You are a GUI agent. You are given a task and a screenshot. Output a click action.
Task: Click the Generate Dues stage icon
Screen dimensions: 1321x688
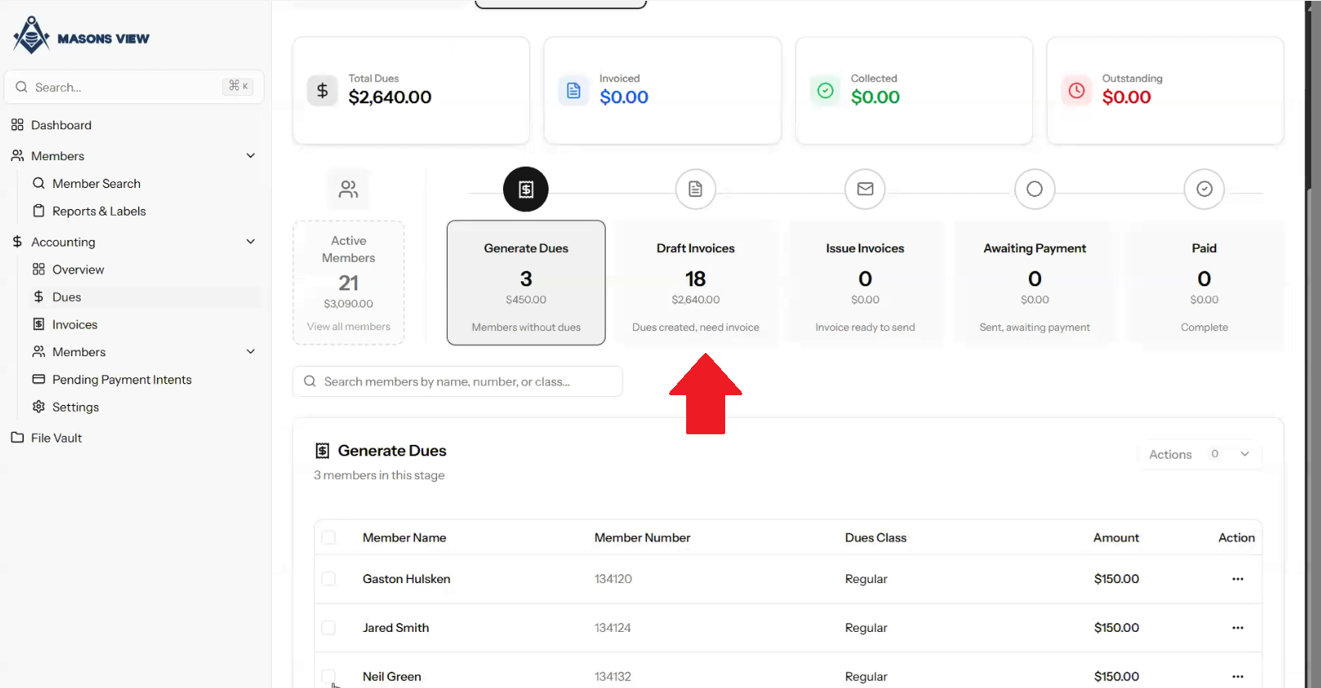pyautogui.click(x=526, y=189)
